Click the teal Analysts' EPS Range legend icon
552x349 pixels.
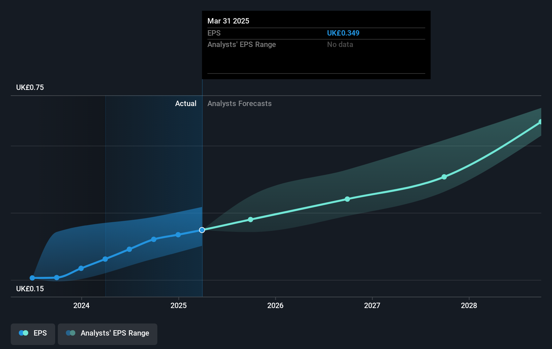click(71, 333)
